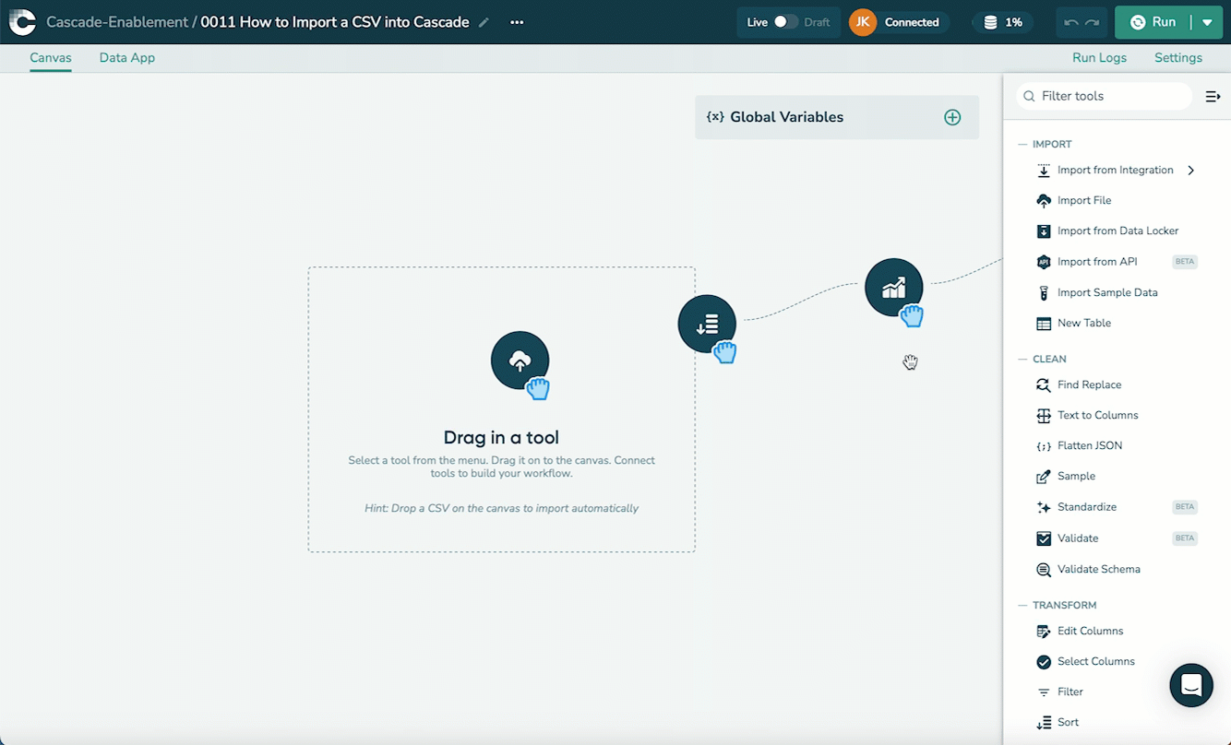Click the Filter tools search field
The image size is (1231, 745).
1107,96
